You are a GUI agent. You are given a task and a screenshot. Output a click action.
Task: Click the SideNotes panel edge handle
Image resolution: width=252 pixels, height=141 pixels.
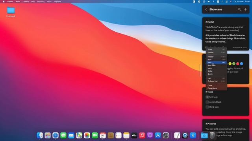click(x=200, y=70)
